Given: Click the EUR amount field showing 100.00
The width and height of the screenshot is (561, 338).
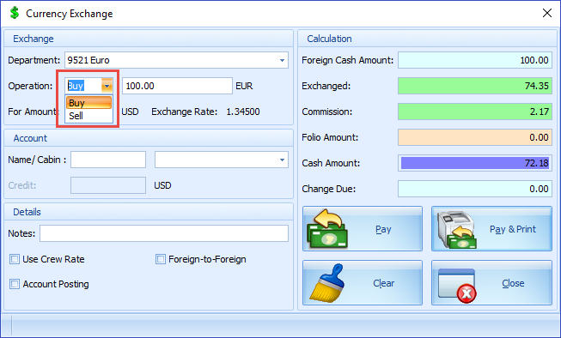Looking at the screenshot, I should pos(177,86).
